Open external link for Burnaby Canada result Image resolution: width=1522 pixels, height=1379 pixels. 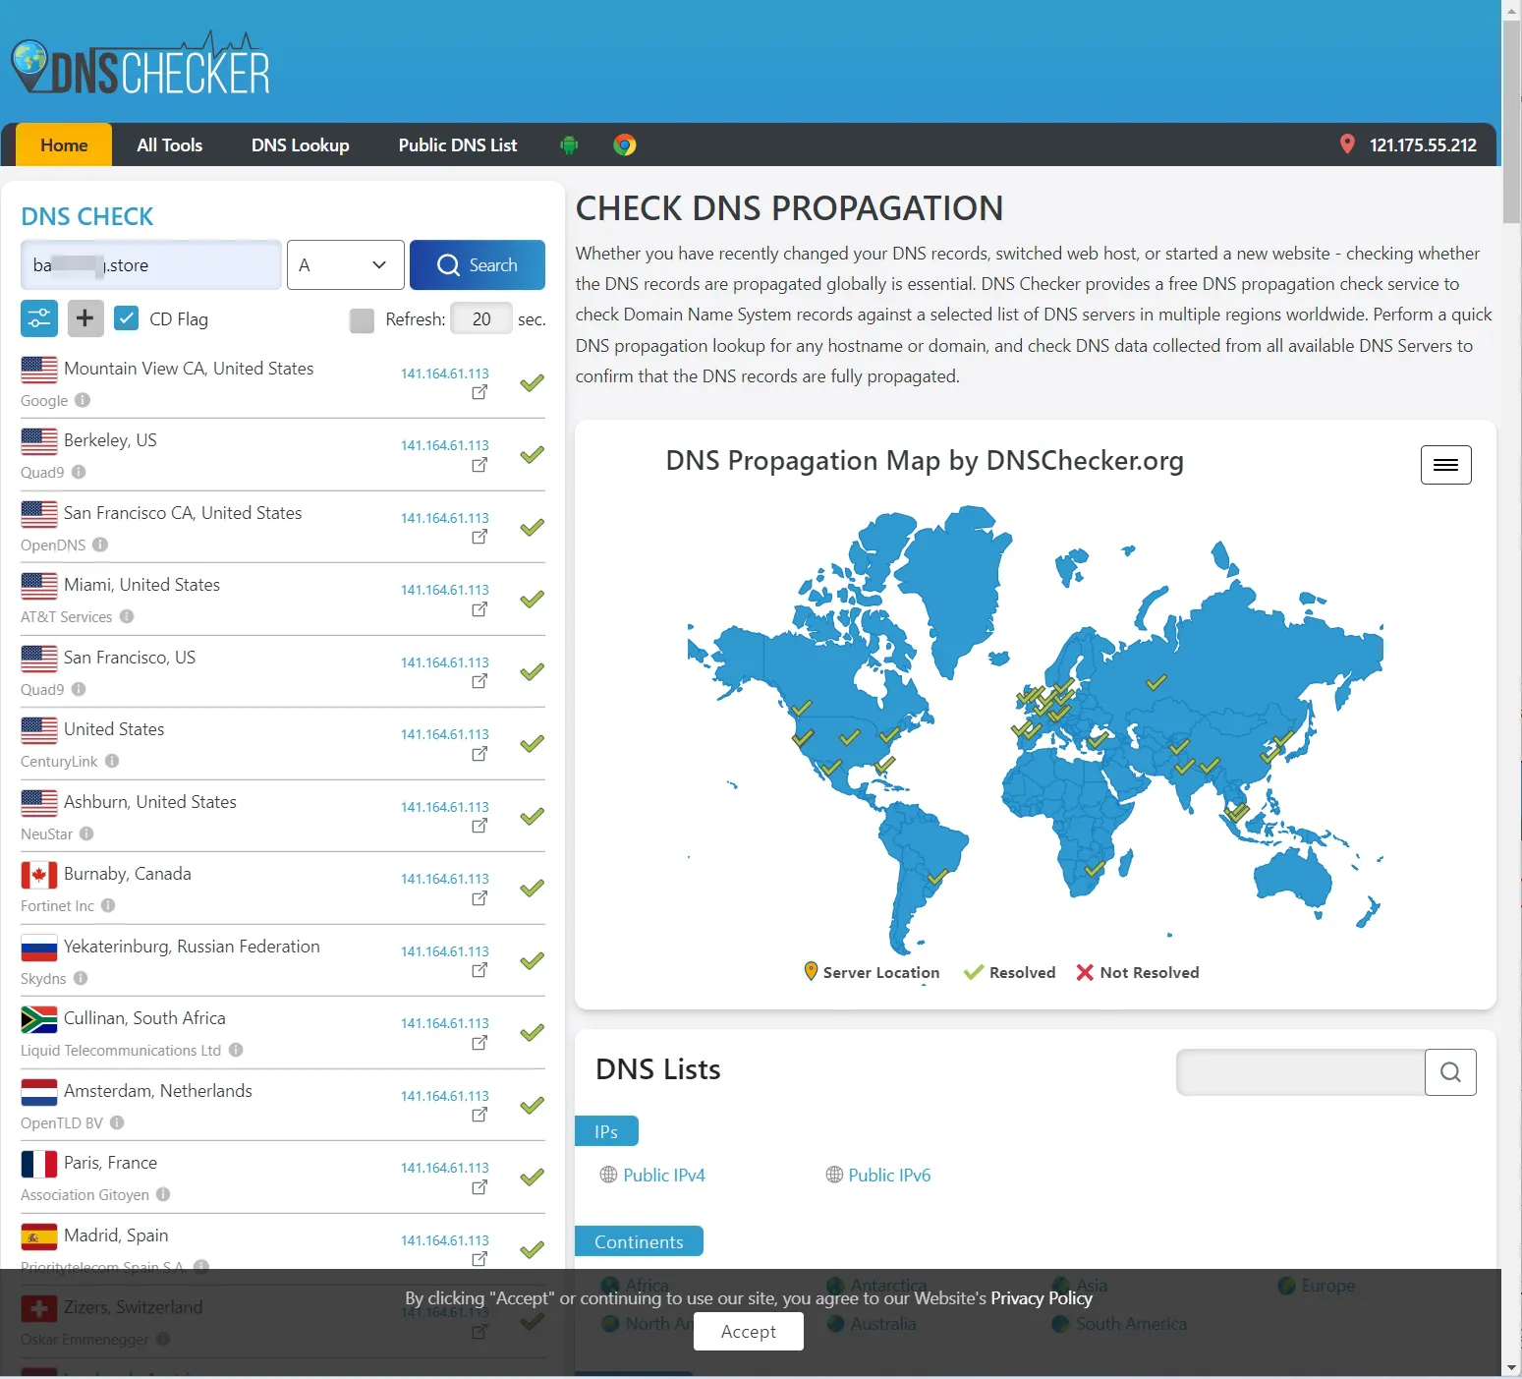click(479, 898)
